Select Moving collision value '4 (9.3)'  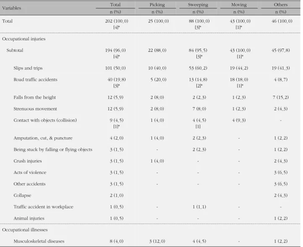tap(239, 120)
